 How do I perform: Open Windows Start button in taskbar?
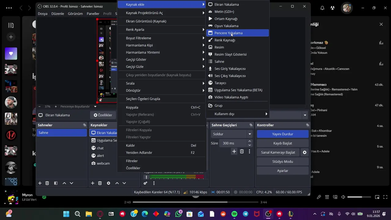(66, 214)
